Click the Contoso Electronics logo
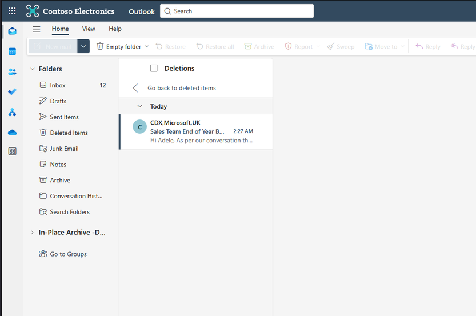Image resolution: width=476 pixels, height=316 pixels. 33,11
